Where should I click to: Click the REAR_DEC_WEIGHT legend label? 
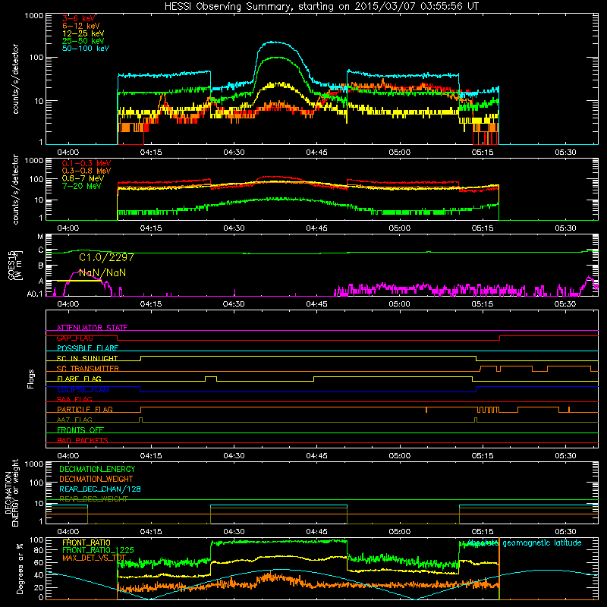coord(93,499)
